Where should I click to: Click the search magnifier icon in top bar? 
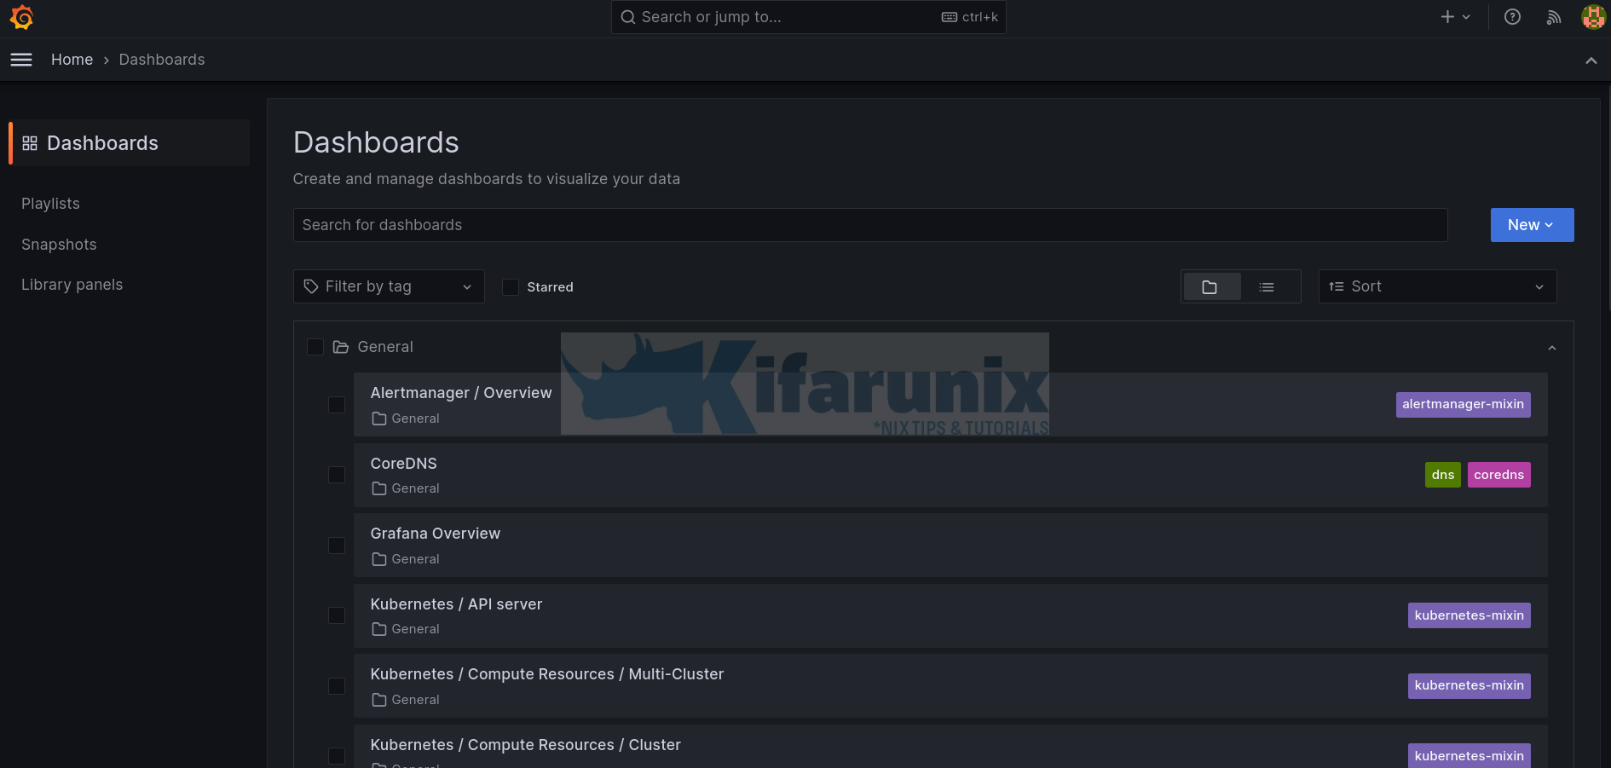pos(628,17)
